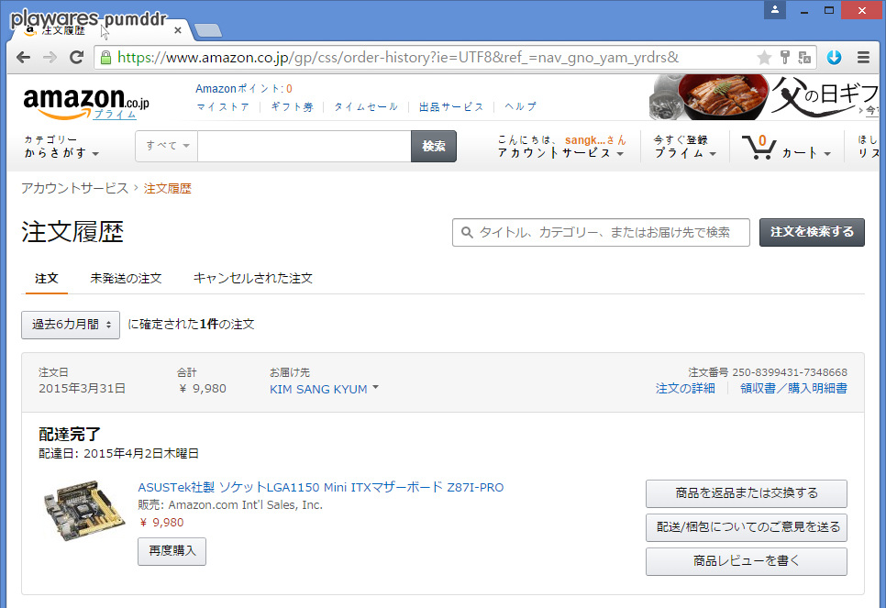Open 領収書／購入明細書 link
Viewport: 886px width, 608px height.
pyautogui.click(x=793, y=389)
